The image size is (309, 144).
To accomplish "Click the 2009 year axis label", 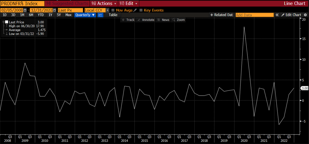I will [25, 141].
